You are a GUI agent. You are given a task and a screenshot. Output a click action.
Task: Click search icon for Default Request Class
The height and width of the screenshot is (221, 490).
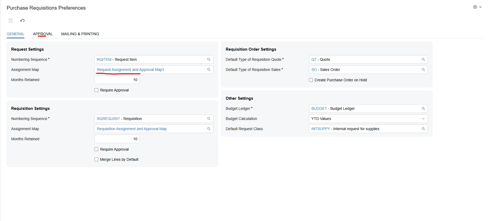click(423, 129)
